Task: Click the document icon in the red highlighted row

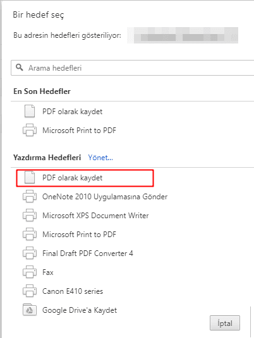Action: pyautogui.click(x=30, y=178)
